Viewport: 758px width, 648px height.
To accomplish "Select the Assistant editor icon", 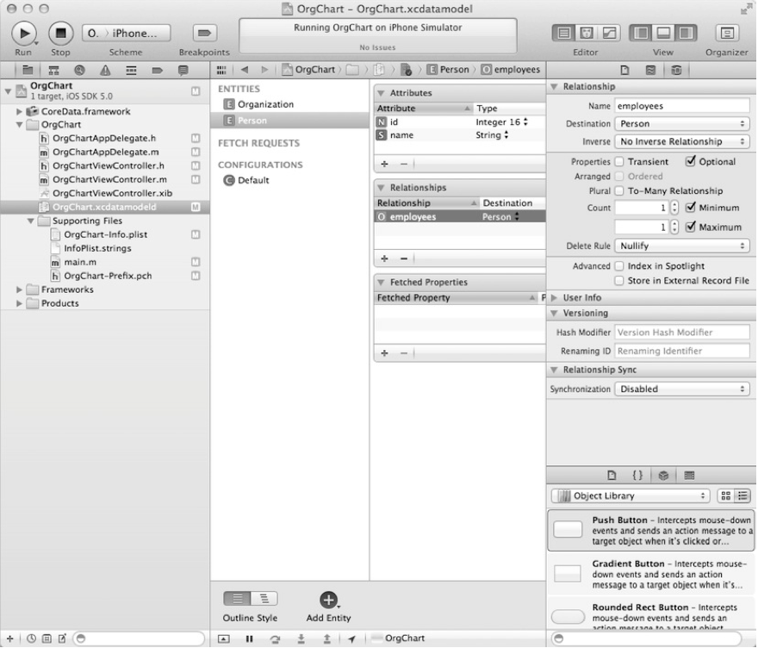I will coord(586,33).
